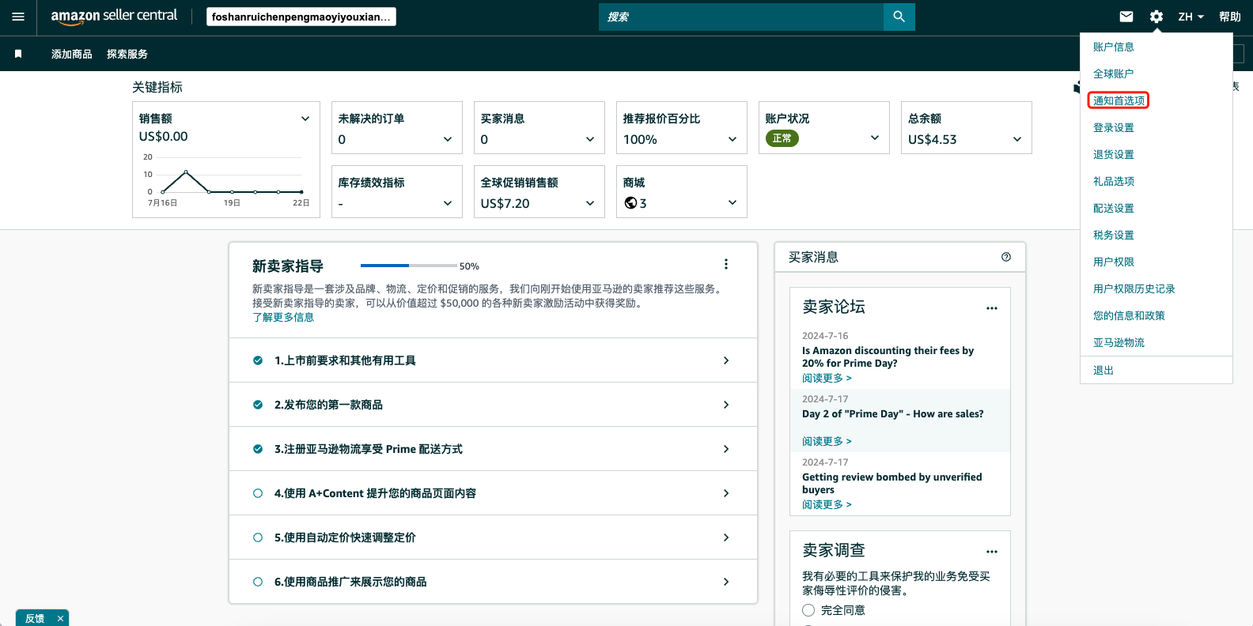Read more on Amazon discounting fees post

coord(827,378)
